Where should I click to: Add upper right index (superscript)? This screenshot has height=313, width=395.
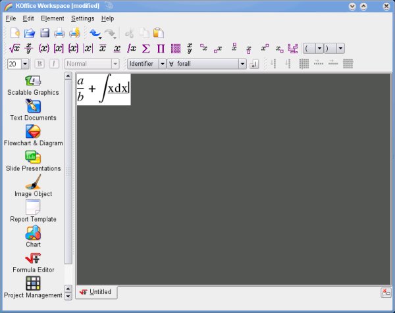265,47
